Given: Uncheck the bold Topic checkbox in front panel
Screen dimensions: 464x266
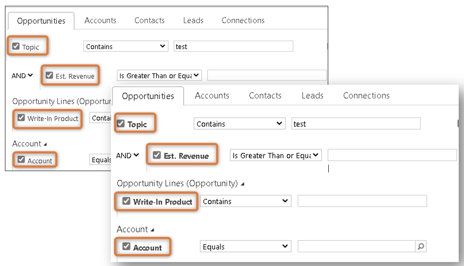Looking at the screenshot, I should click(121, 124).
